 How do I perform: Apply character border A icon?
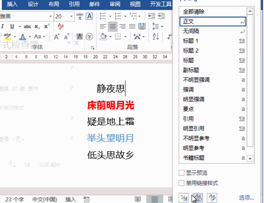coord(89,17)
